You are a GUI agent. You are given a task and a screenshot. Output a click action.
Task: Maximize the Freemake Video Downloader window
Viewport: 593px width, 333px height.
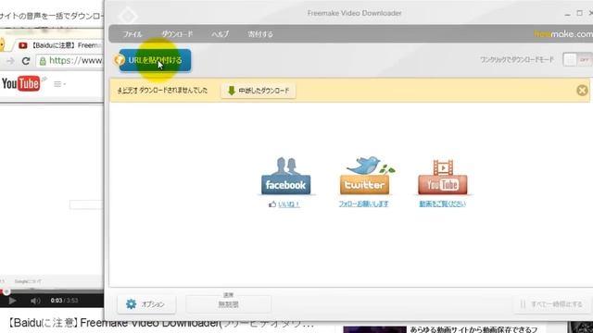point(579,13)
